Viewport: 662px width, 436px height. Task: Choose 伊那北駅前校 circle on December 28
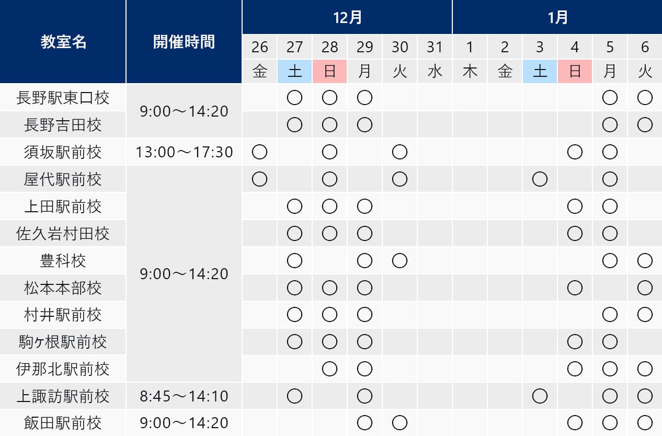coord(330,369)
